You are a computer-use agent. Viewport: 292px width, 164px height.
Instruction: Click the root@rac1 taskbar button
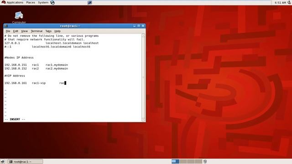pos(26,161)
